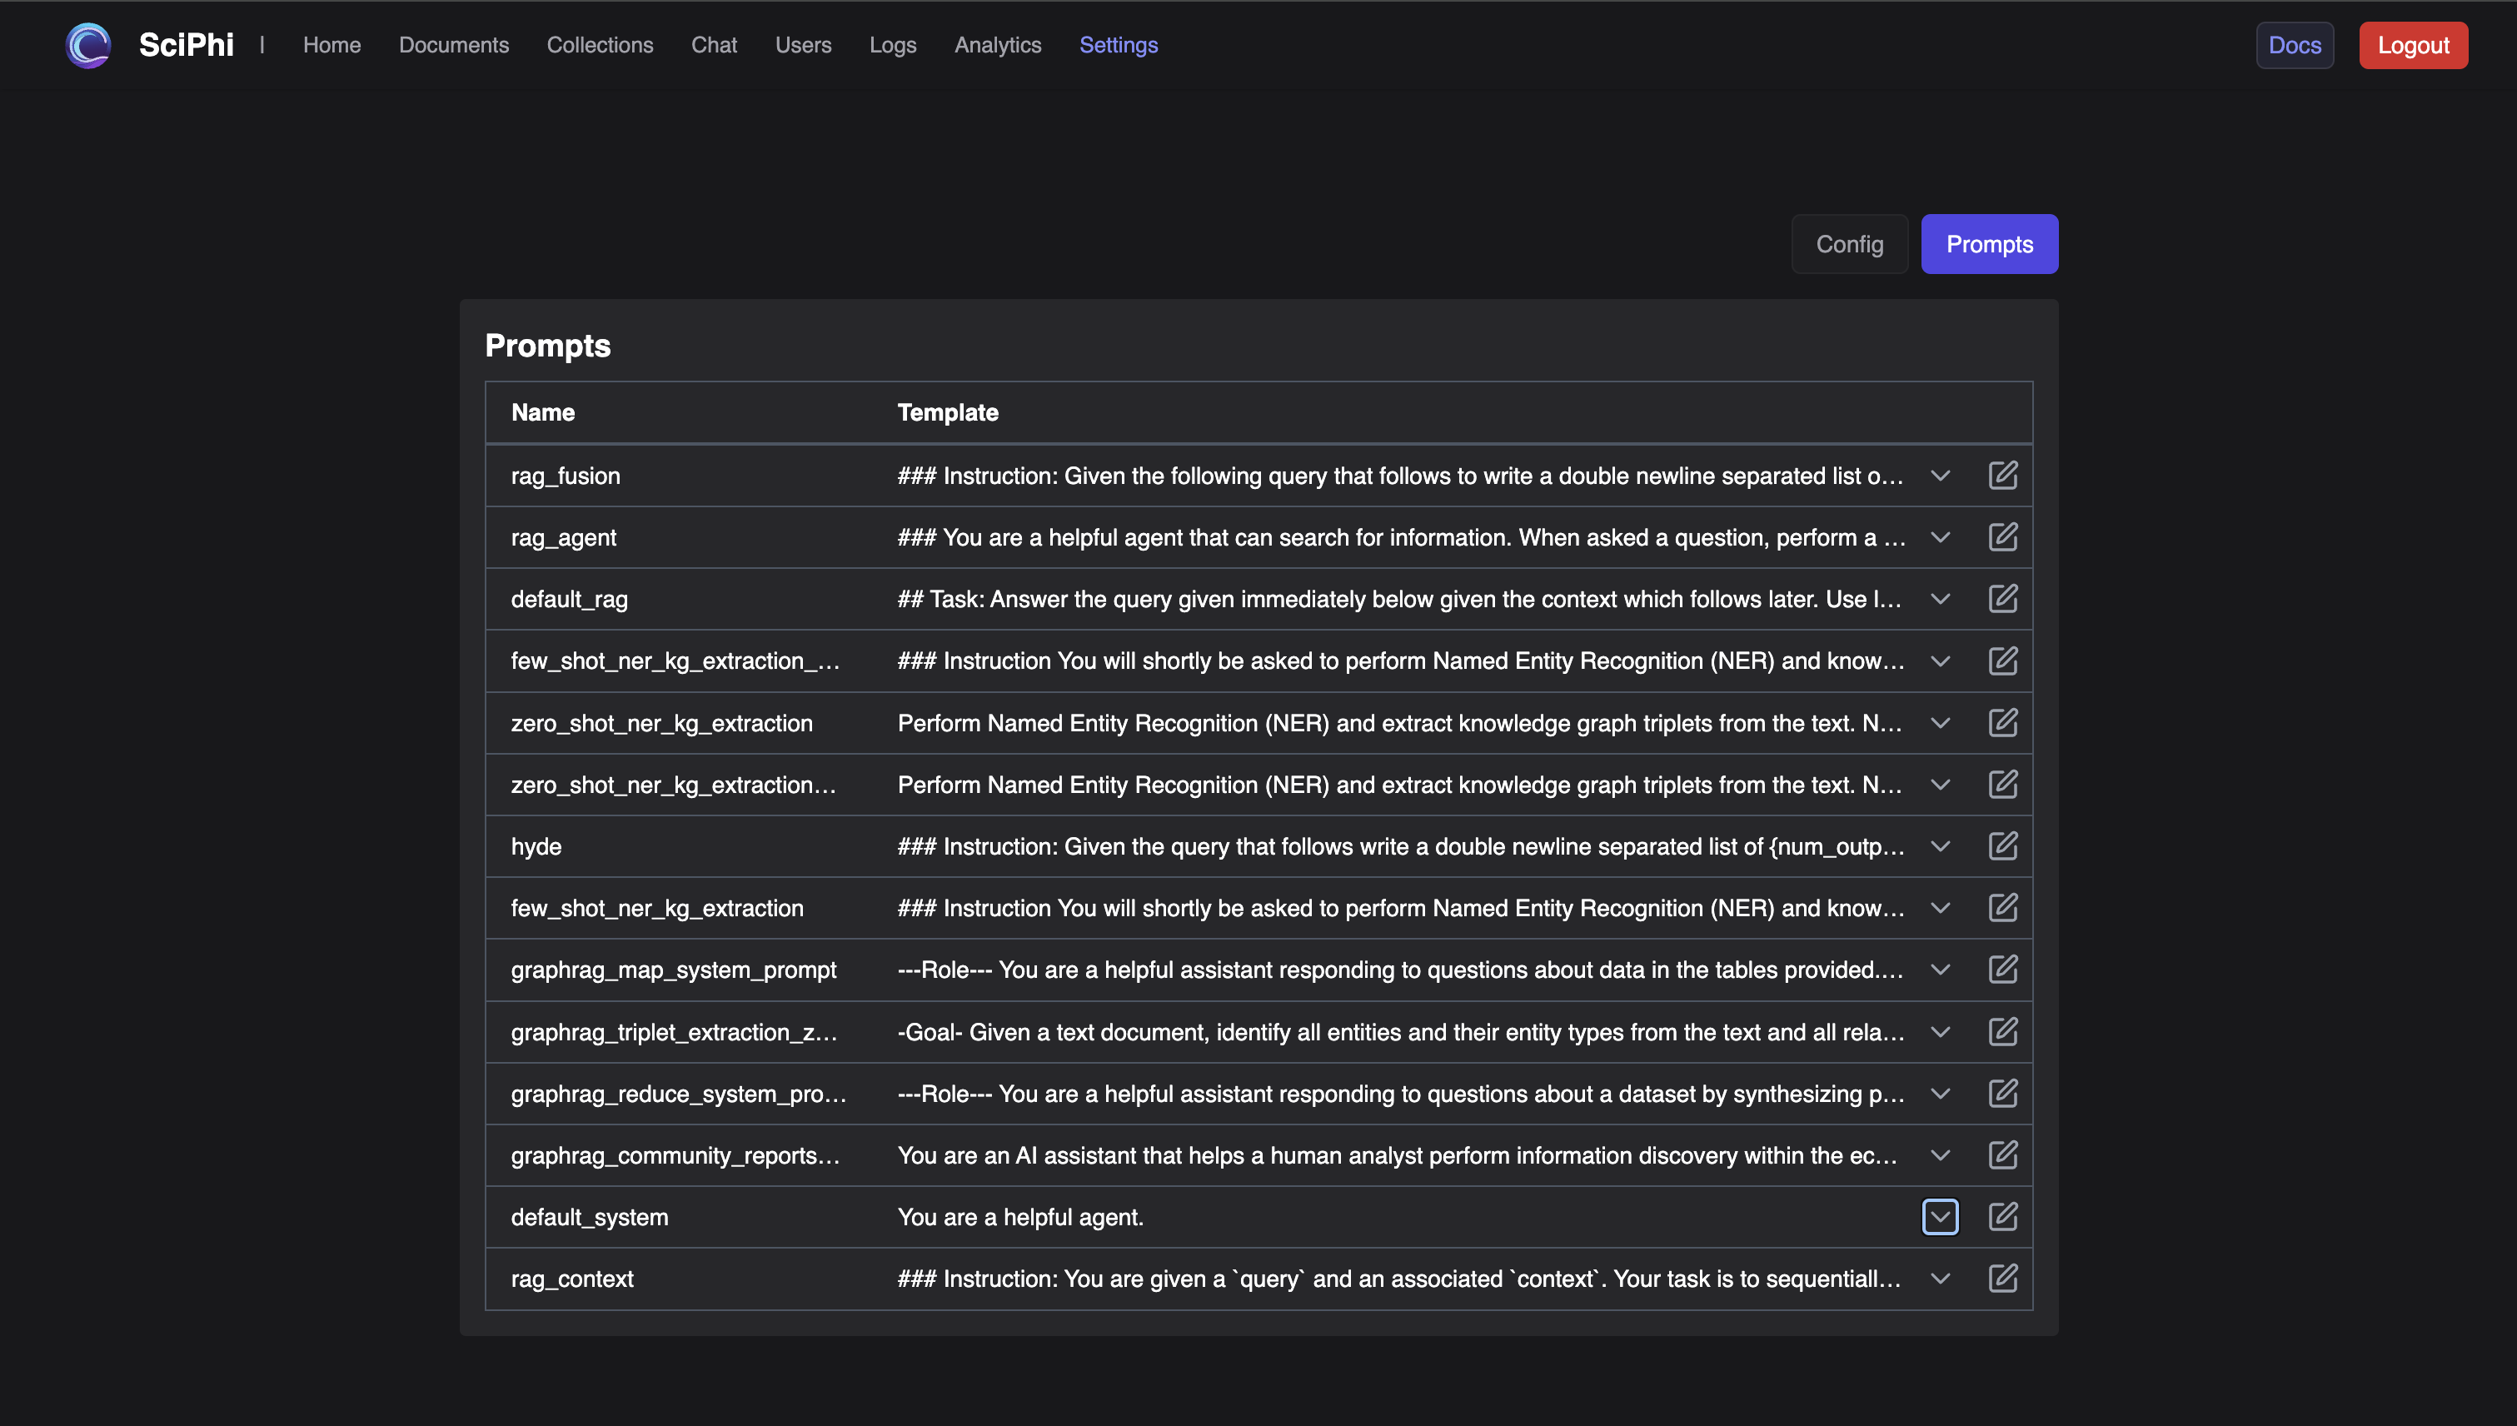Screen dimensions: 2517x1426
Task: Go to the Home page
Action: [x=332, y=45]
